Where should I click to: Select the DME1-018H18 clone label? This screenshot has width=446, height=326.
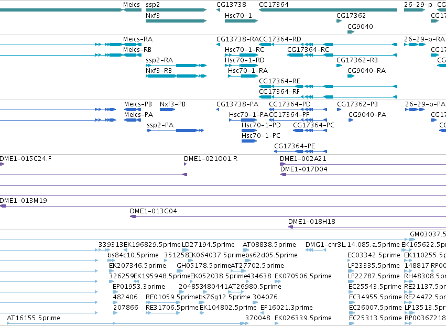coord(312,222)
